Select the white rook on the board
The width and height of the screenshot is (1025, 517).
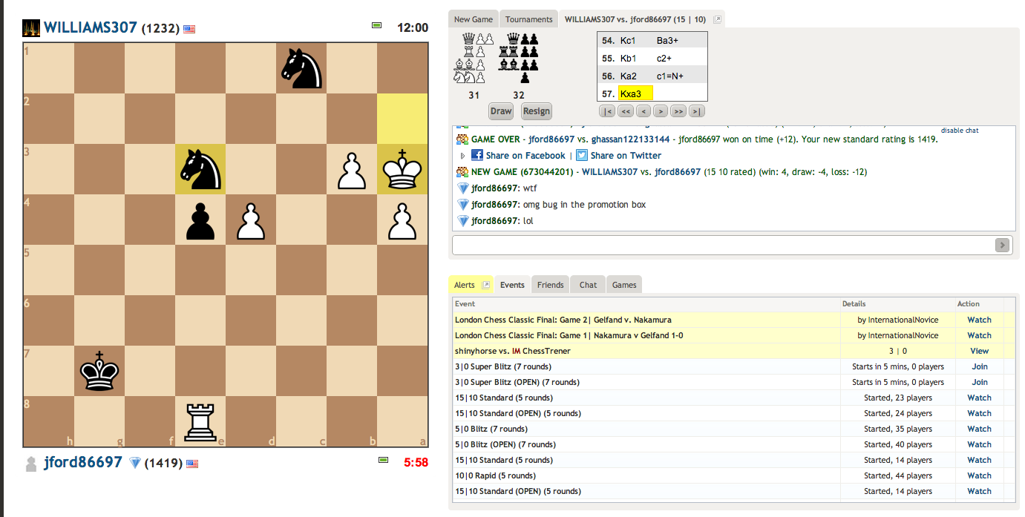pos(200,421)
